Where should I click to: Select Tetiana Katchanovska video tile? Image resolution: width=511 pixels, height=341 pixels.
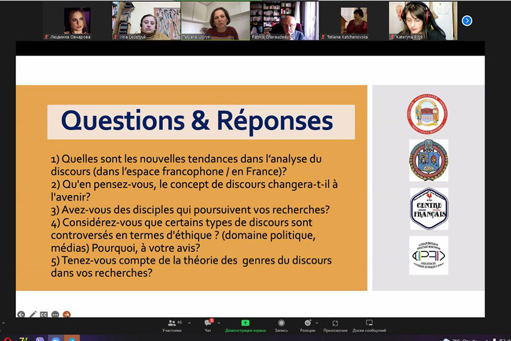[354, 21]
